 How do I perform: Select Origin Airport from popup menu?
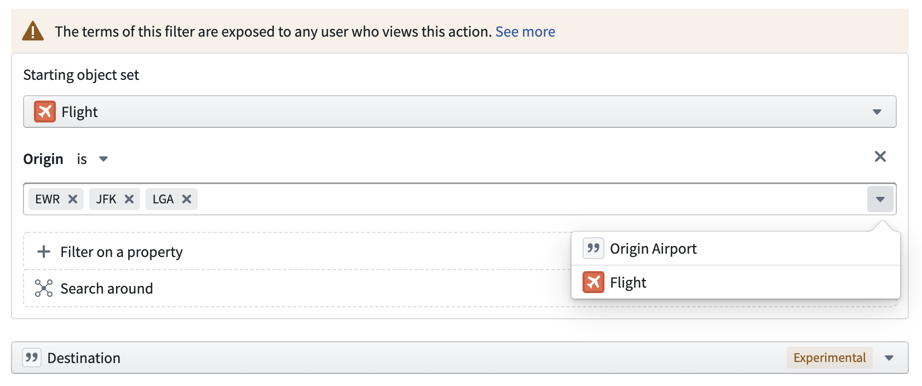pyautogui.click(x=653, y=249)
